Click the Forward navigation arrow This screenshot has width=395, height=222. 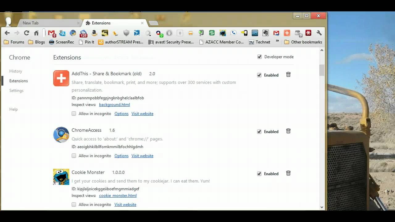[x=17, y=33]
